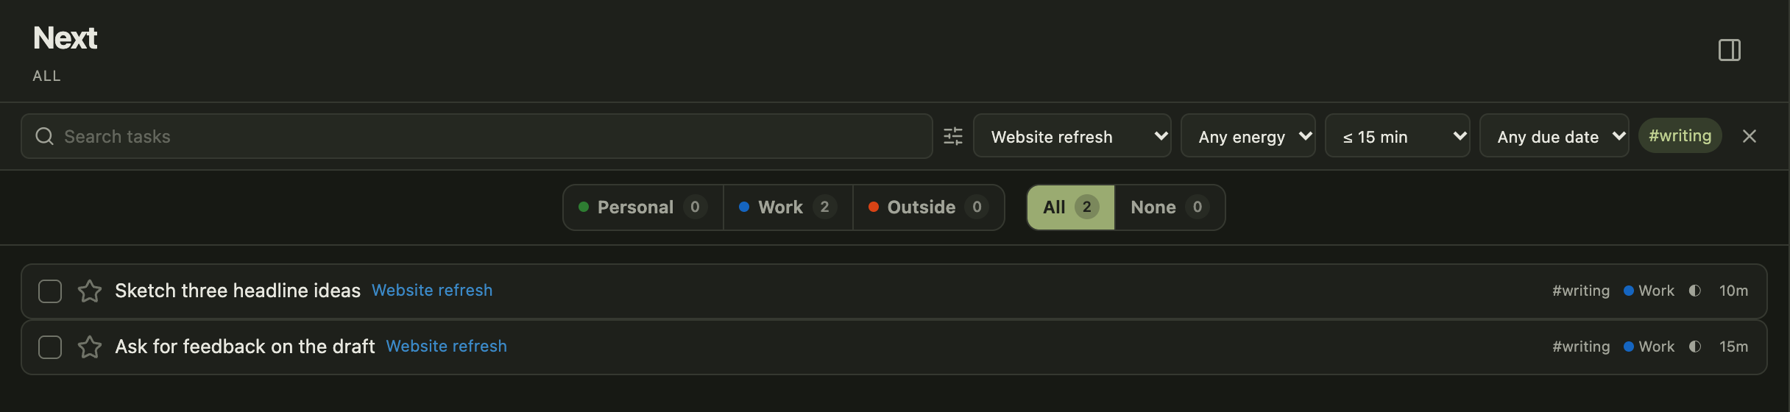
Task: Click the energy icon on the 10m task
Action: pos(1695,291)
